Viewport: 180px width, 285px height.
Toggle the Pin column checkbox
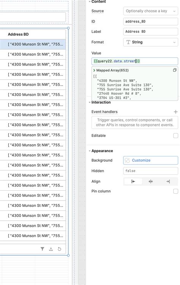[x=175, y=191]
